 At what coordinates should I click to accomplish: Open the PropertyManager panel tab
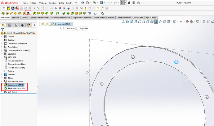click(x=10, y=25)
